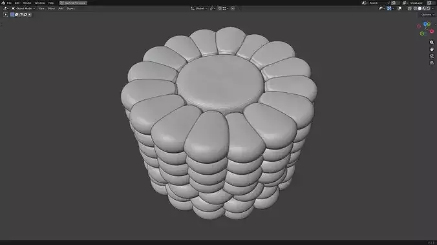The image size is (437, 245).
Task: Open the gizmo options dropdown arrow
Action: [394, 8]
